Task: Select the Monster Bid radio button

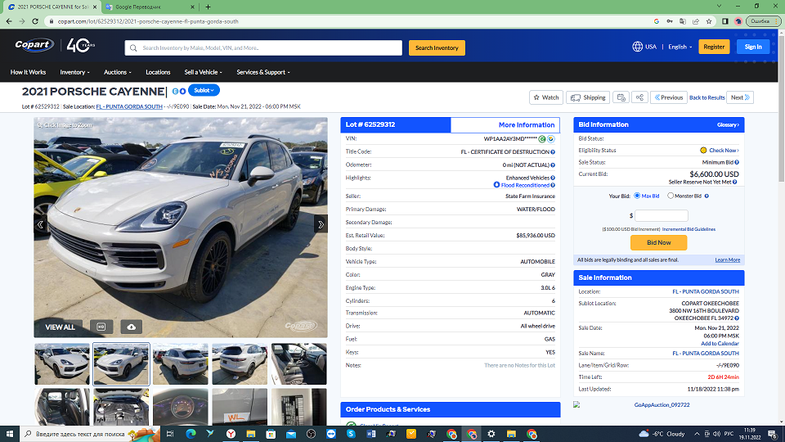Action: click(x=671, y=196)
